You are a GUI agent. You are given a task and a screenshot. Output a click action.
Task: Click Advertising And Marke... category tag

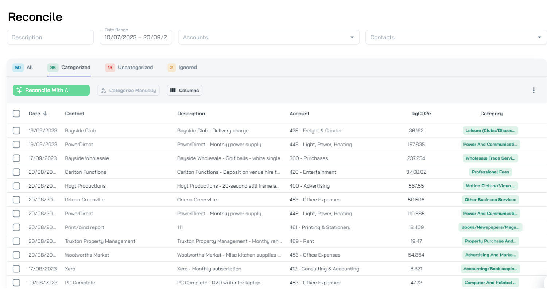click(x=490, y=255)
